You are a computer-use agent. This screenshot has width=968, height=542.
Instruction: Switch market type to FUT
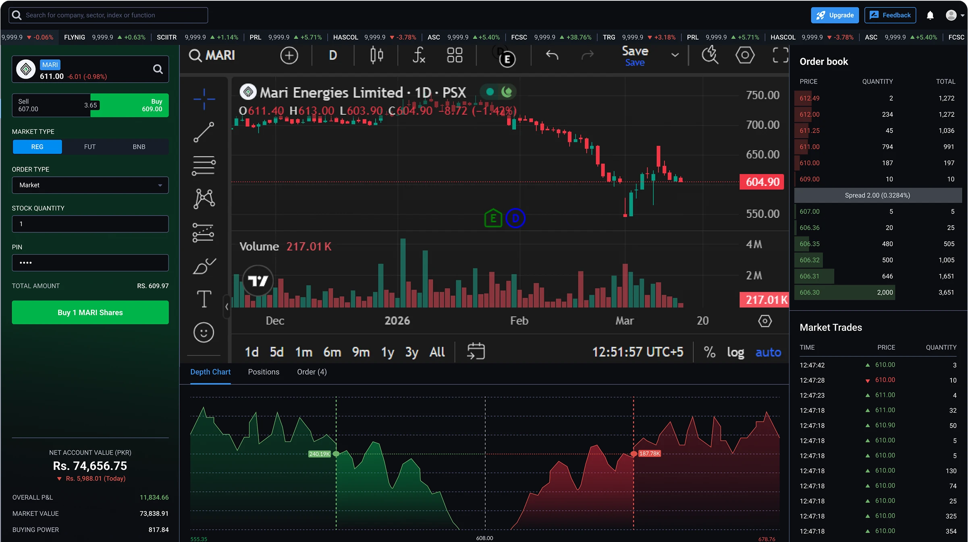[90, 147]
